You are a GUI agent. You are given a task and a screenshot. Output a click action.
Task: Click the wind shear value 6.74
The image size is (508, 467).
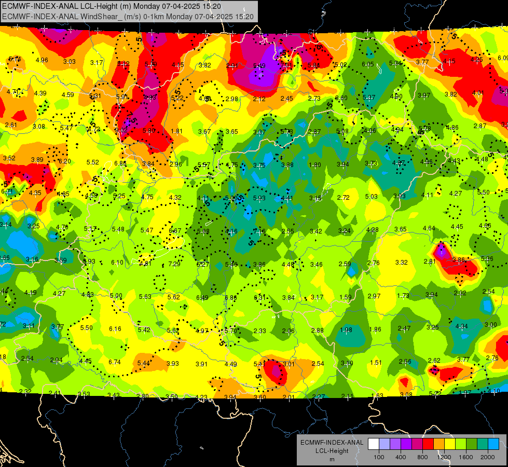coord(115,362)
